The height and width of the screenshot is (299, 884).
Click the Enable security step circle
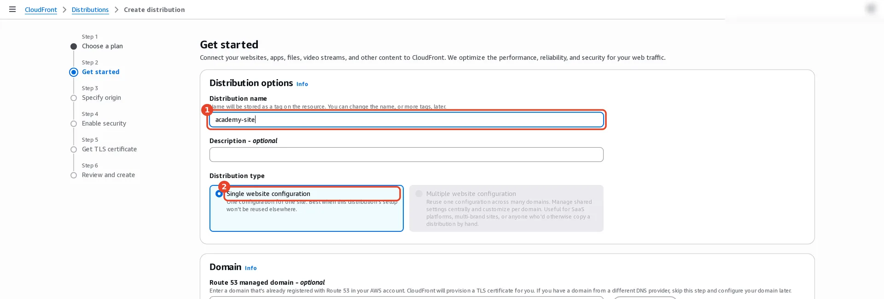coord(74,124)
